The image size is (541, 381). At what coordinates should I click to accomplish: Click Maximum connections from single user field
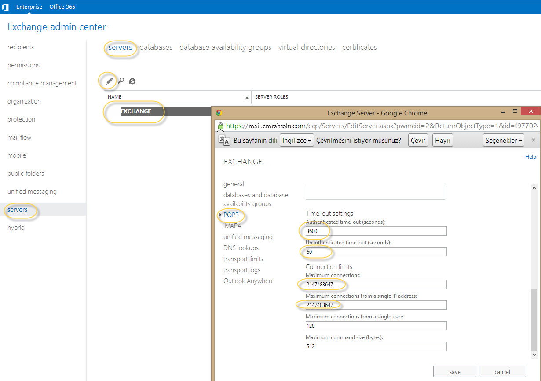[x=376, y=326]
